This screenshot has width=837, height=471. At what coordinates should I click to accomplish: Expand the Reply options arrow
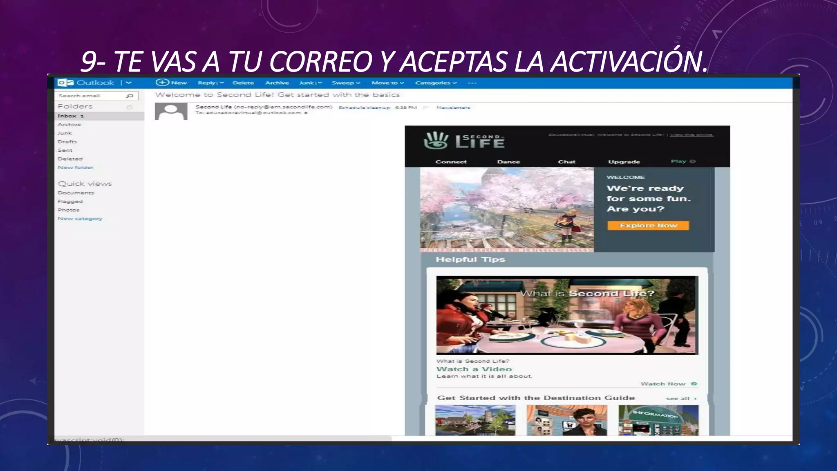pos(222,83)
